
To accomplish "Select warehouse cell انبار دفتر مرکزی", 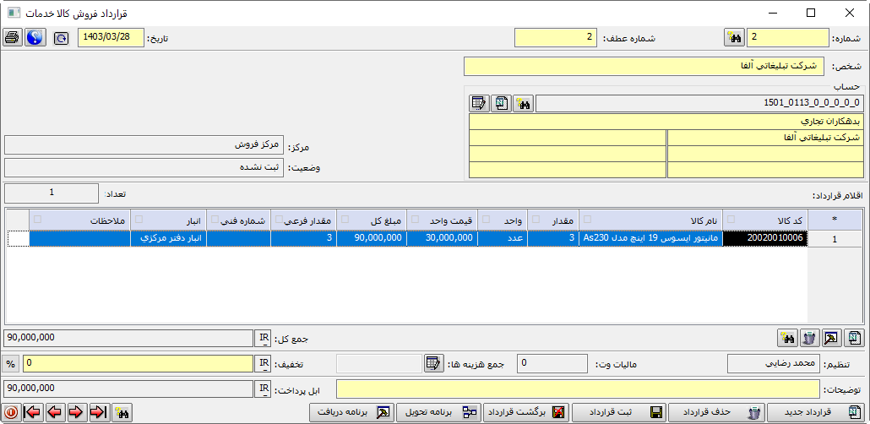I will pyautogui.click(x=168, y=239).
